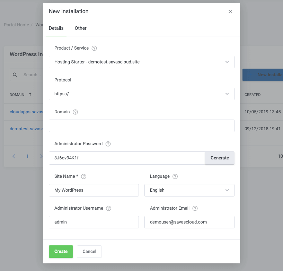Image resolution: width=283 pixels, height=271 pixels.
Task: Click the search magnifier icon in the background page
Action: pyautogui.click(x=15, y=75)
